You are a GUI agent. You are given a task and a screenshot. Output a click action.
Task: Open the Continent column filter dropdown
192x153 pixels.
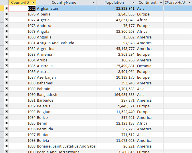pyautogui.click(x=161, y=3)
